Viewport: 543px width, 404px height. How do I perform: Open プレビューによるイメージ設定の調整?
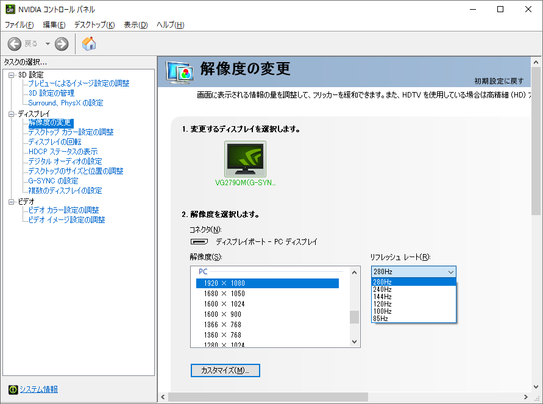click(79, 83)
